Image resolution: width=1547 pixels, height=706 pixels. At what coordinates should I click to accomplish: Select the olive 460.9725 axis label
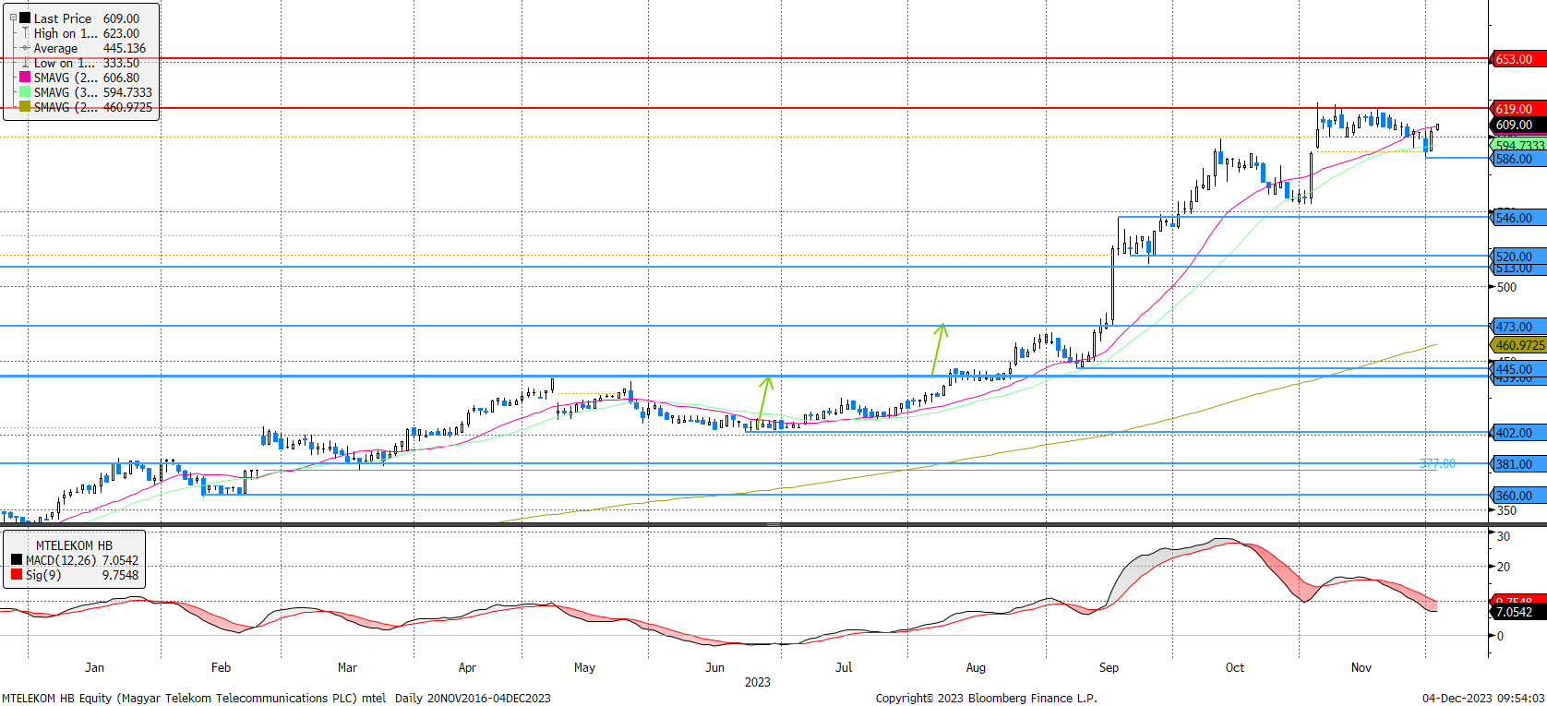click(x=1517, y=345)
